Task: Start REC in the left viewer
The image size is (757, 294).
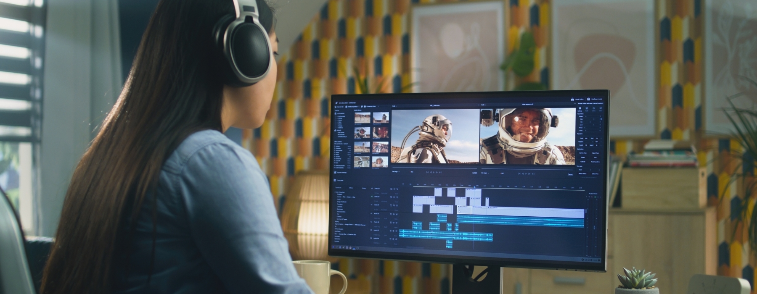Action: [x=412, y=172]
